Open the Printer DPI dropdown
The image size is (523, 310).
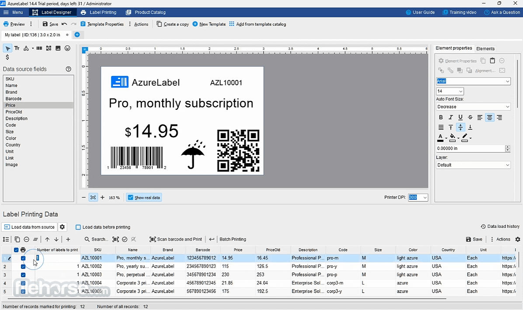pos(425,197)
